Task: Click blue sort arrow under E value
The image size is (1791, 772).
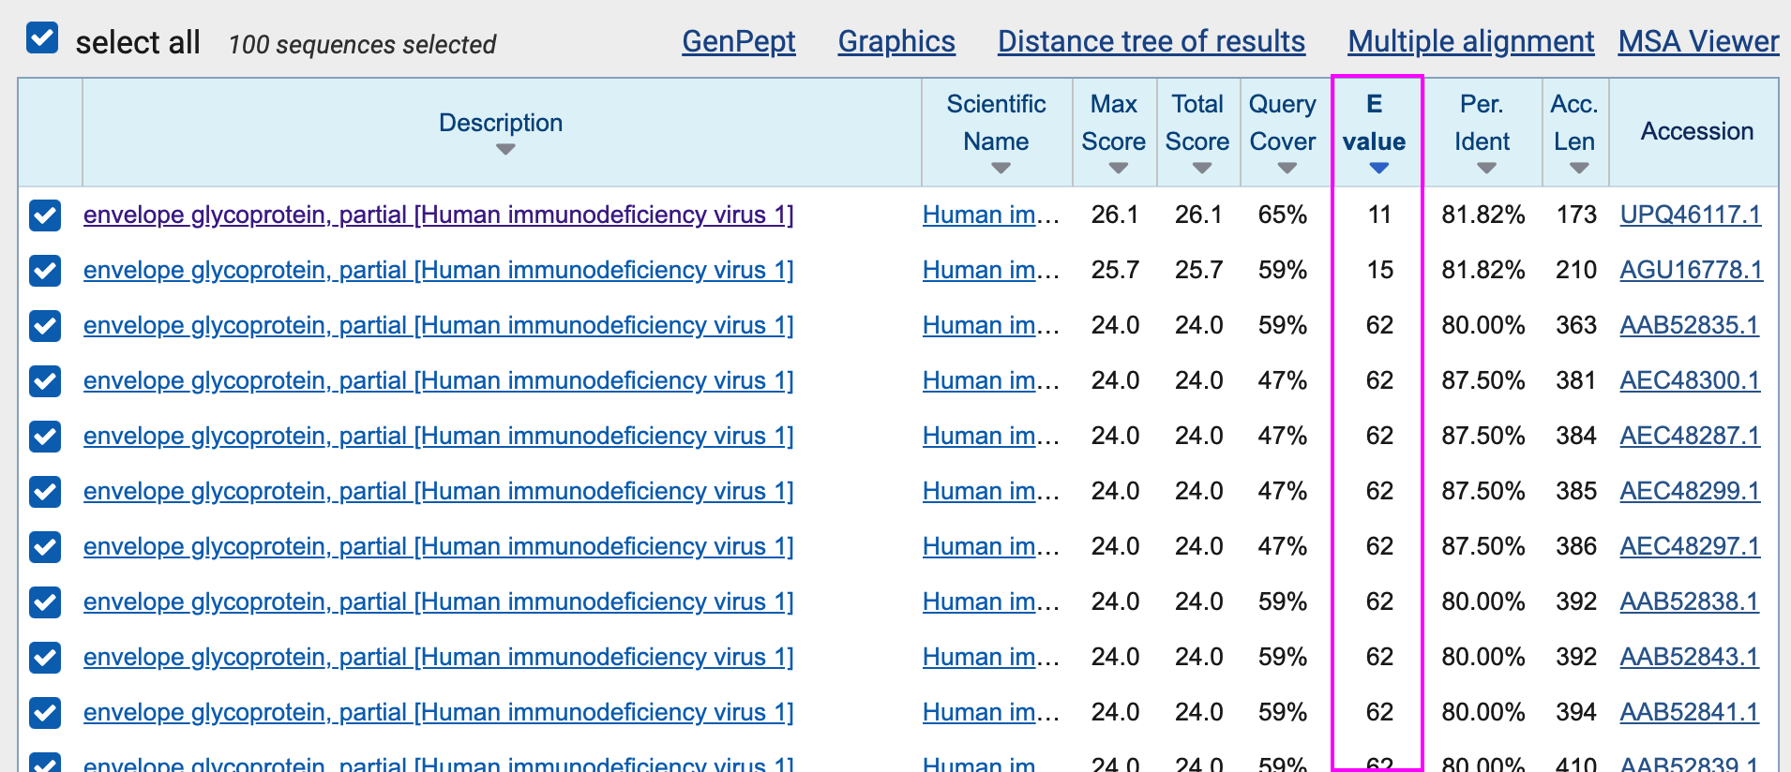Action: pyautogui.click(x=1377, y=169)
